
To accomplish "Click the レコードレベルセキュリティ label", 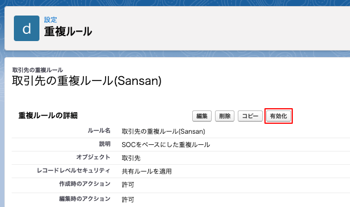I will (73, 170).
